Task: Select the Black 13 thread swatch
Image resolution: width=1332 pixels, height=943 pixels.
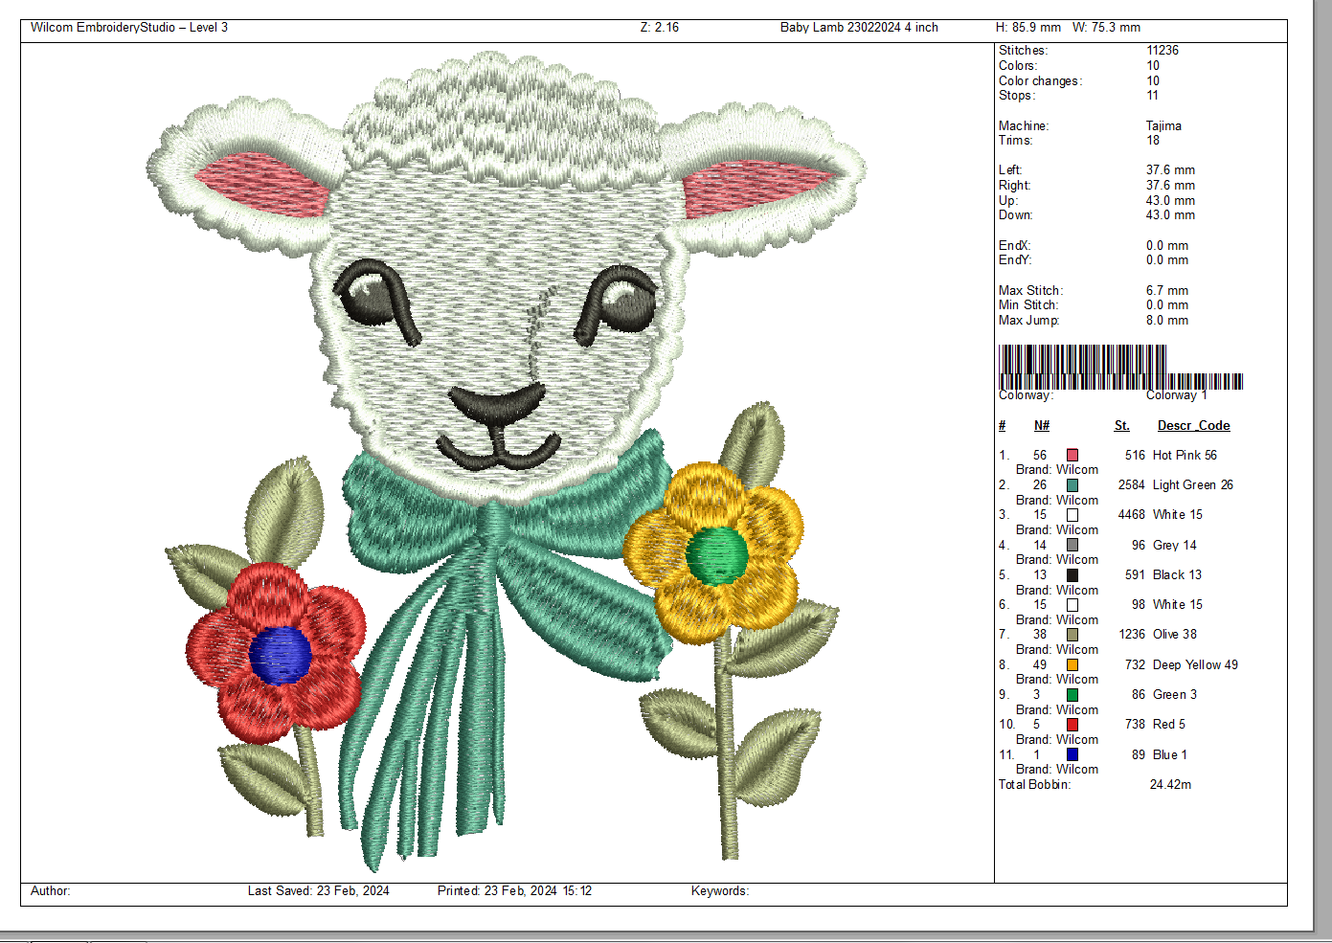Action: (x=1072, y=575)
